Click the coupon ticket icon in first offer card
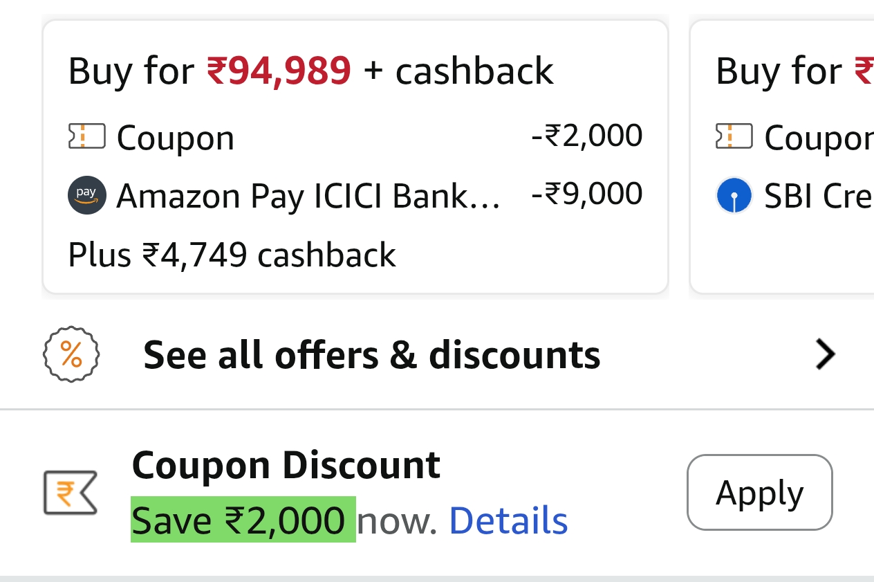Viewport: 874px width, 582px height. click(87, 136)
